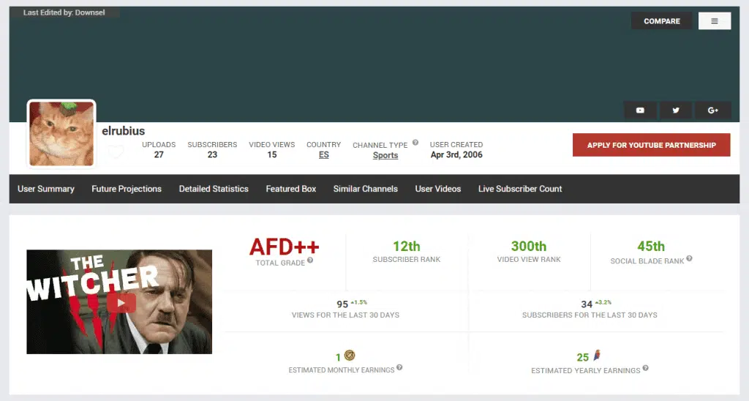Switch to User Summary tab
This screenshot has width=749, height=401.
tap(46, 189)
